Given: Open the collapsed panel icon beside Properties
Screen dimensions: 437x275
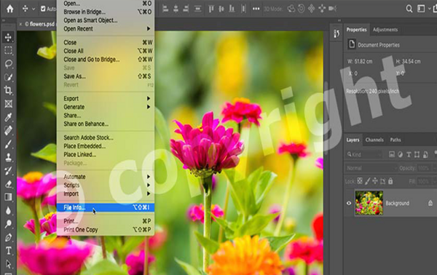Looking at the screenshot, I should click(x=336, y=33).
